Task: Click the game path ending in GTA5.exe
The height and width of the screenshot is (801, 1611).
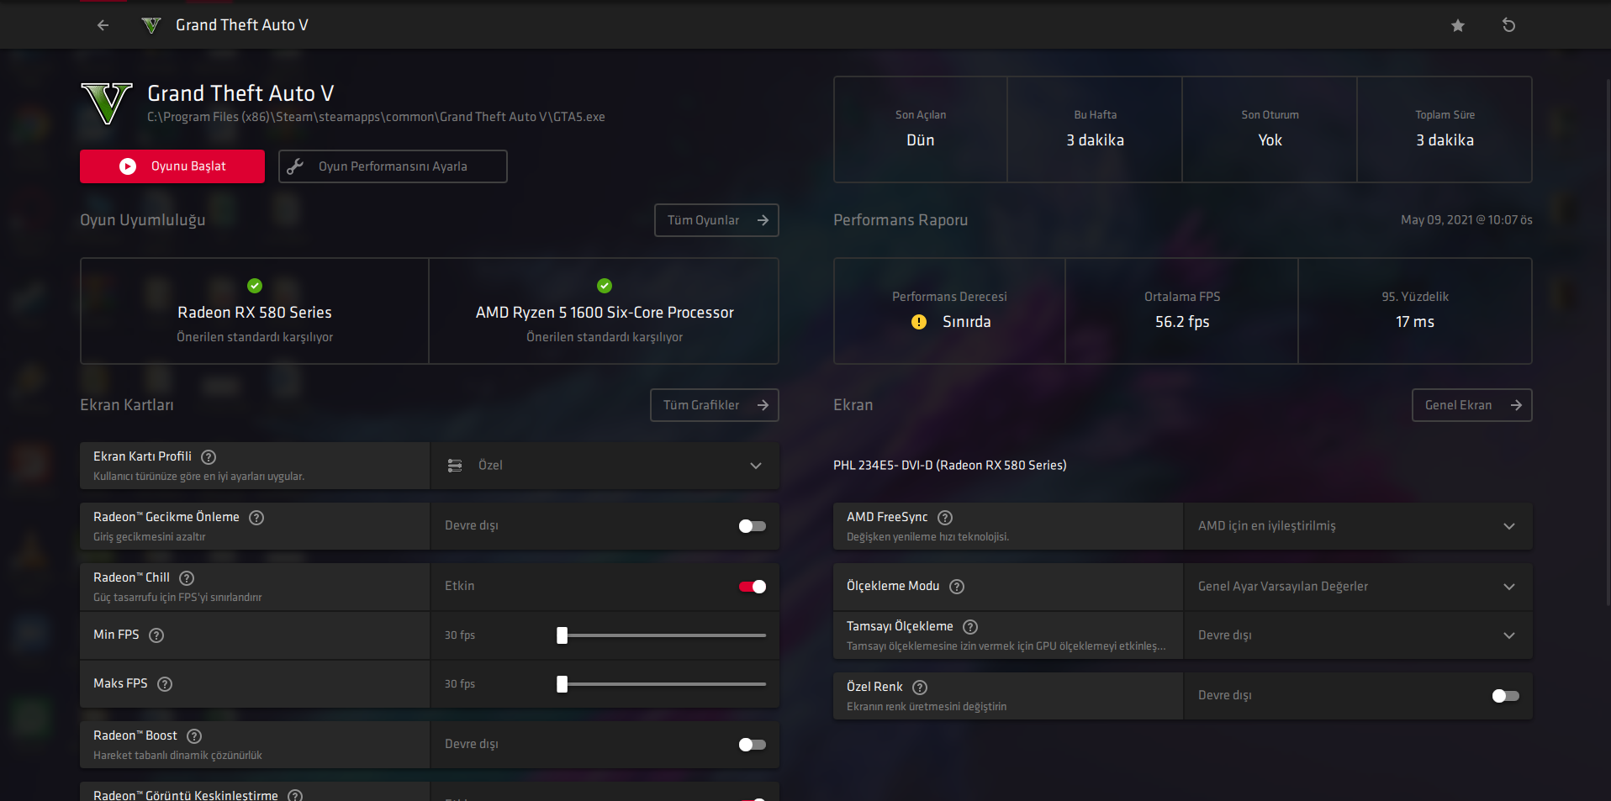Action: coord(376,117)
